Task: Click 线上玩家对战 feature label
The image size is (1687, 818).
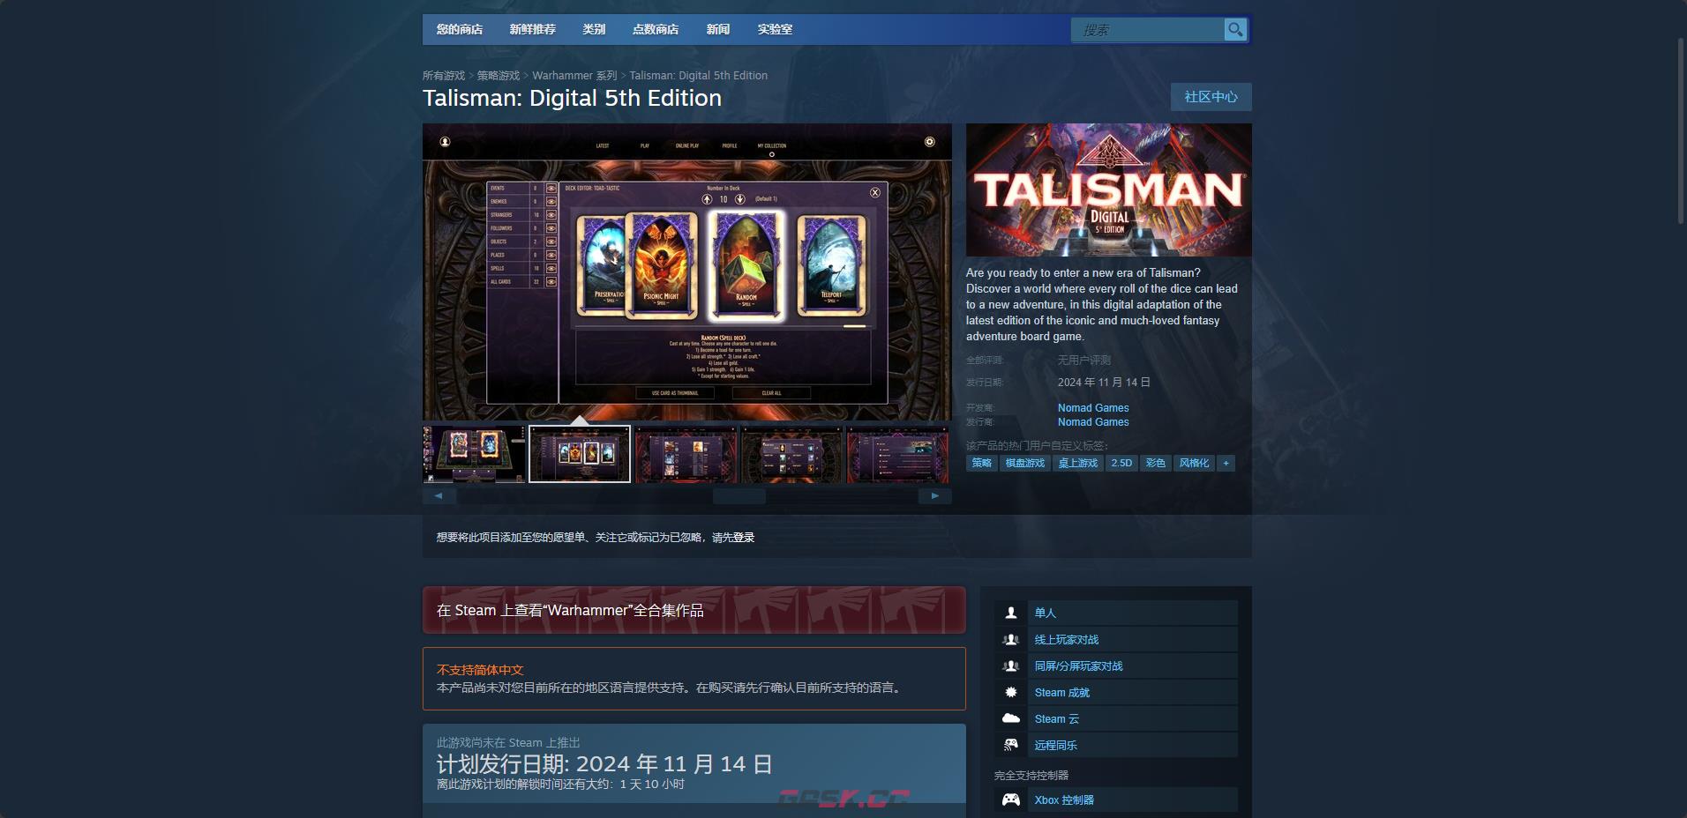Action: (1067, 639)
